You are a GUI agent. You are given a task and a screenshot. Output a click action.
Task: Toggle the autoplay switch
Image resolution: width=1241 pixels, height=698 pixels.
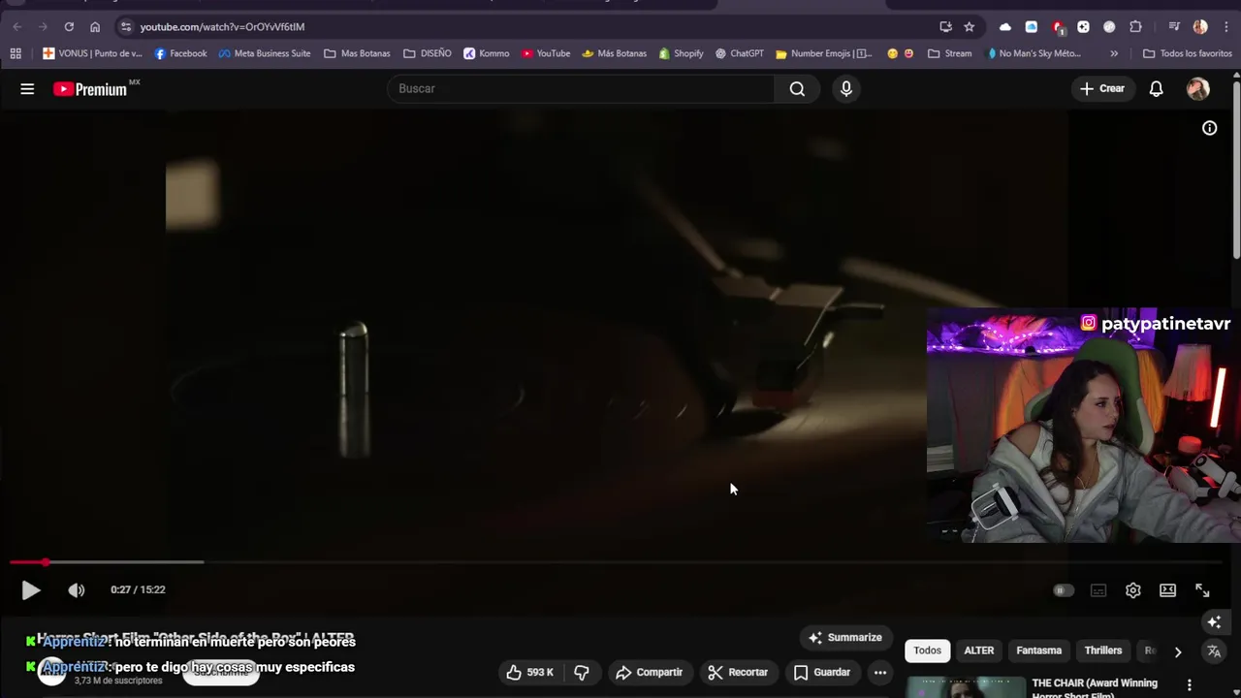[1064, 590]
